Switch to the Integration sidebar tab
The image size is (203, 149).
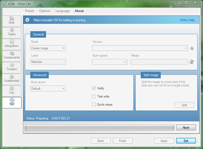[12, 44]
